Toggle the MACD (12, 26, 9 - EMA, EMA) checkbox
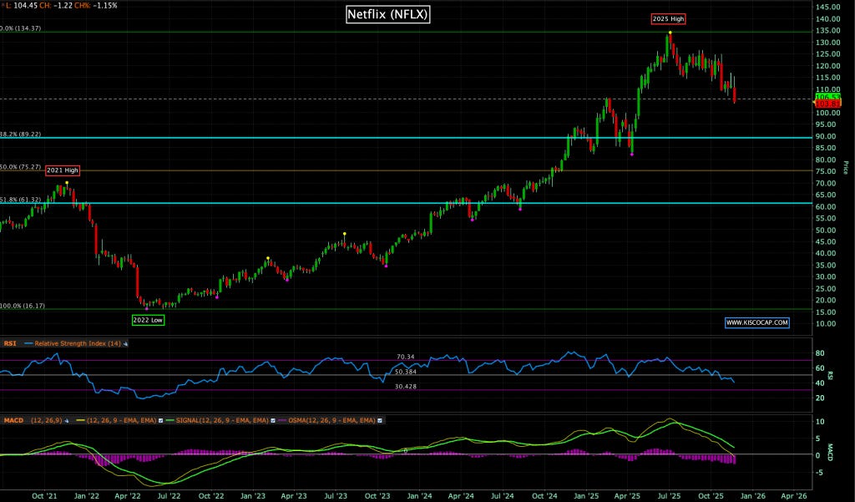 coord(159,420)
